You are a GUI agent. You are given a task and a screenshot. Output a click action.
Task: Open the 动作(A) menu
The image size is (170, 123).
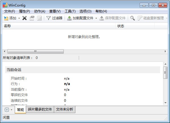tap(40, 11)
